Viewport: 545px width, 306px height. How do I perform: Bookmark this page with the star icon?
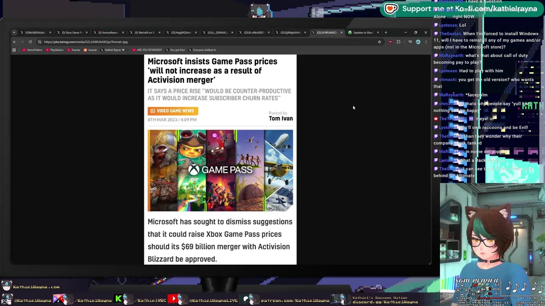point(379,42)
